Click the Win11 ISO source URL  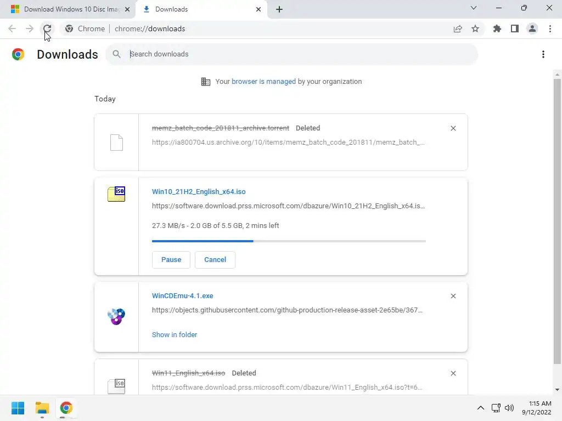pos(287,388)
